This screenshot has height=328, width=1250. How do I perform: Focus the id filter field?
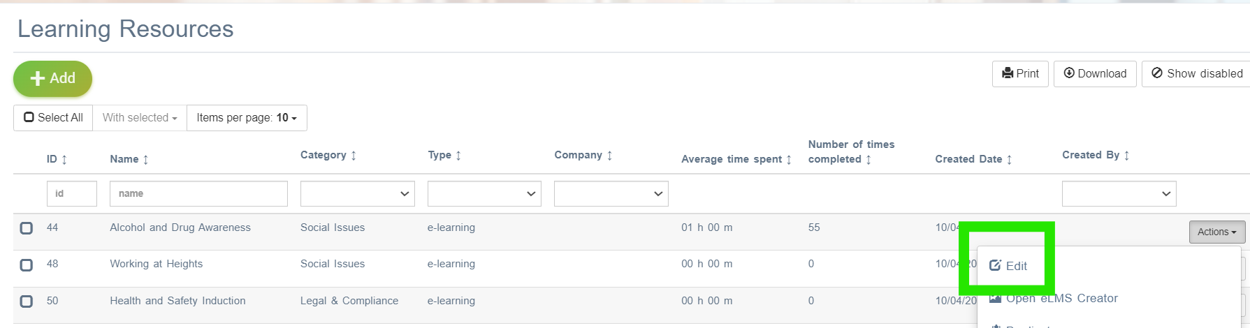pos(72,194)
